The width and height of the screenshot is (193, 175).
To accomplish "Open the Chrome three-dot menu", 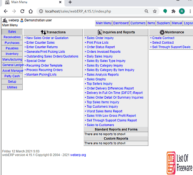I will click(x=190, y=11).
